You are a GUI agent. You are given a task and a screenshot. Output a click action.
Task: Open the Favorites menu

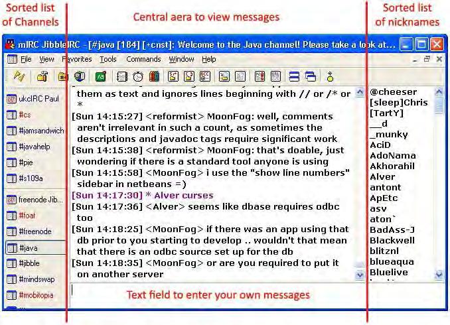[76, 59]
